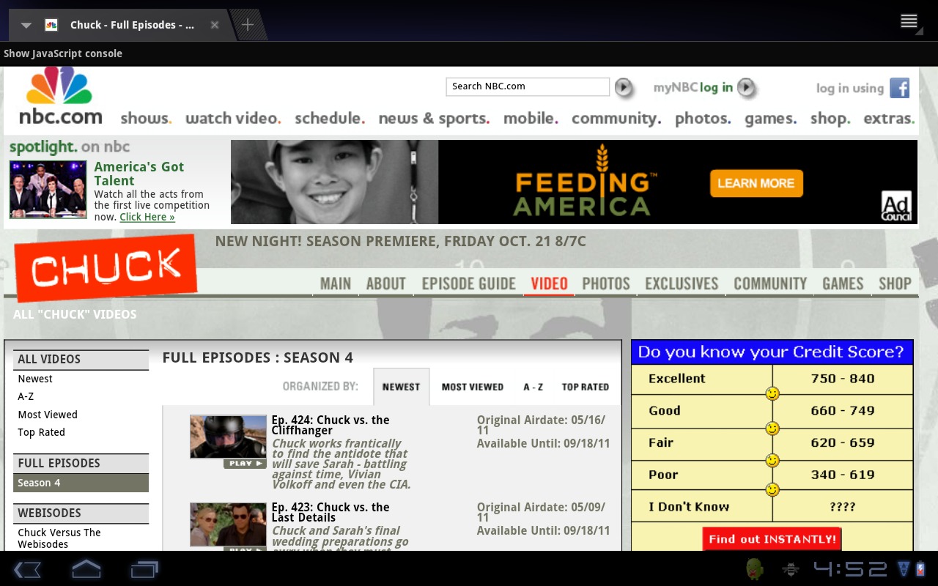Open a new browser tab
This screenshot has width=938, height=586.
[x=248, y=25]
